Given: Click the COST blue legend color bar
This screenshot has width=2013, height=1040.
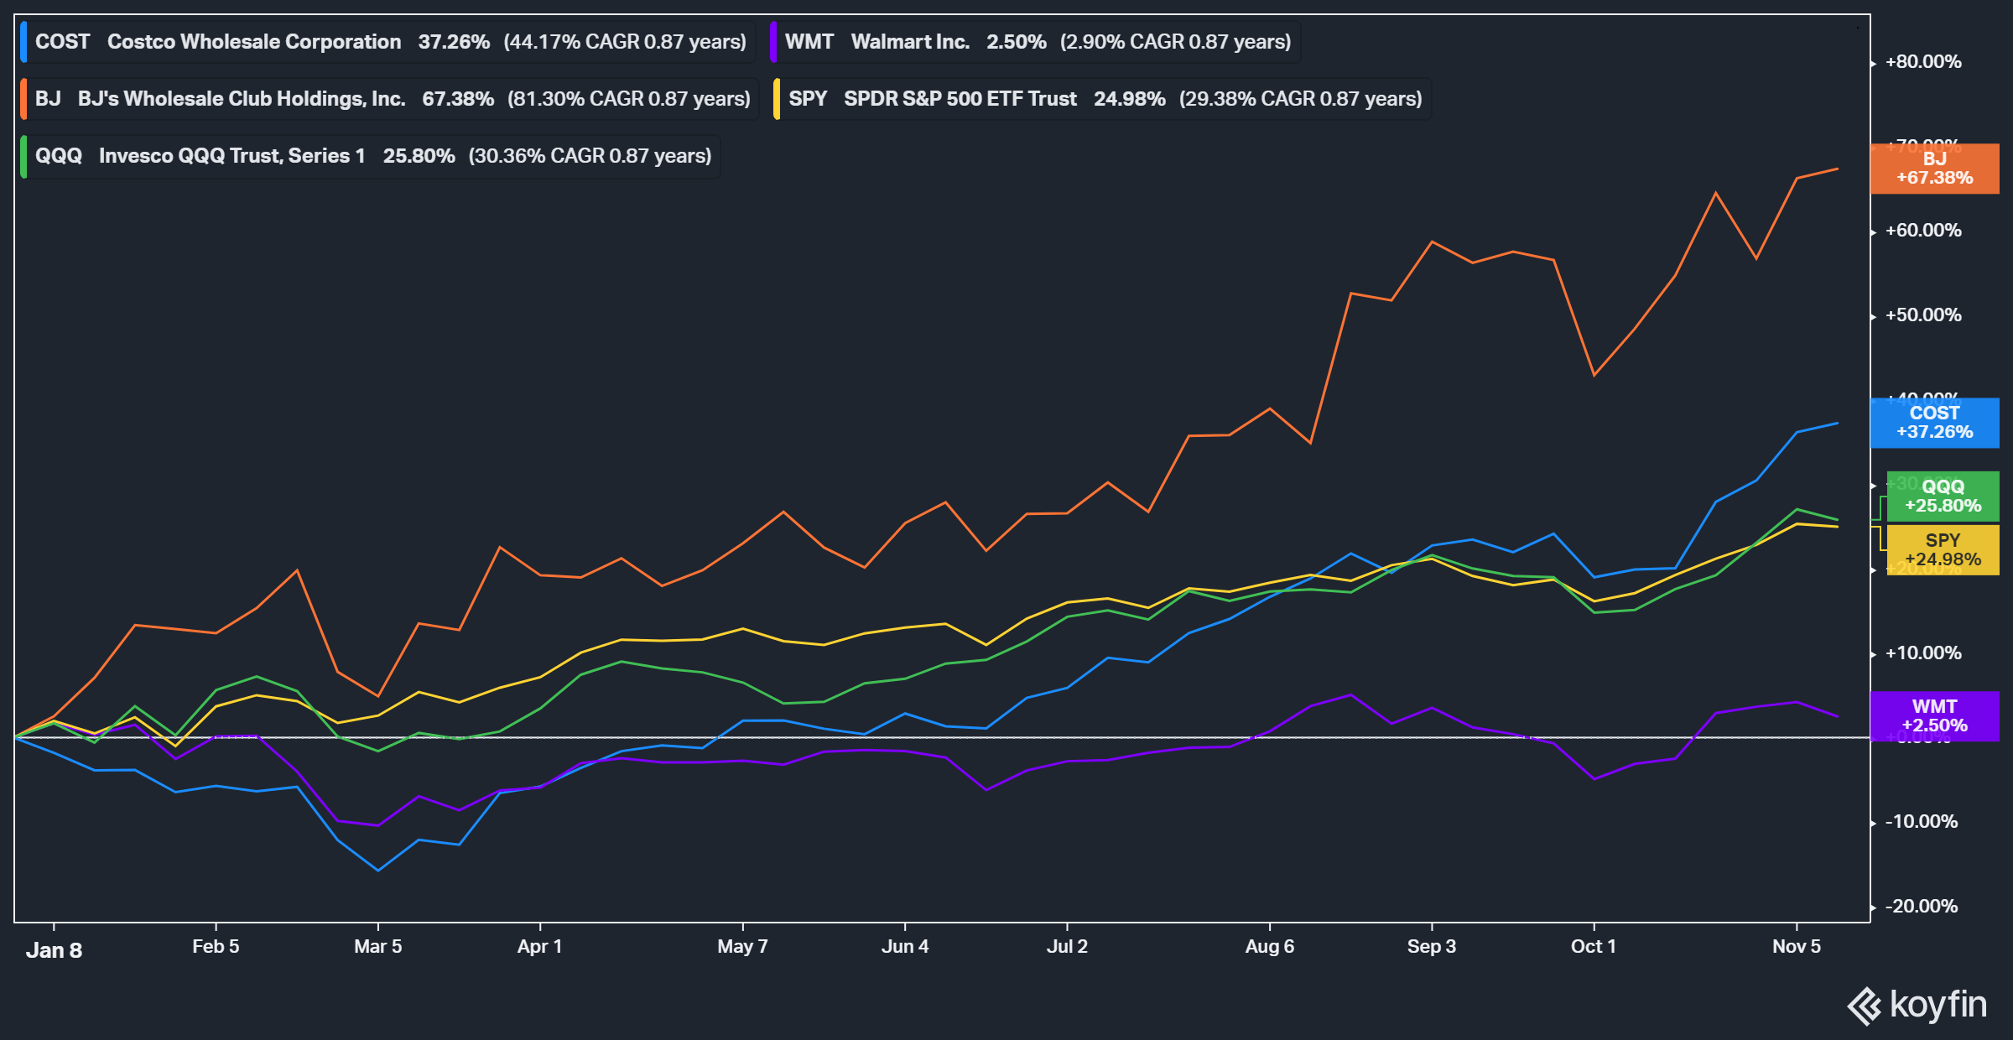Looking at the screenshot, I should [x=24, y=42].
